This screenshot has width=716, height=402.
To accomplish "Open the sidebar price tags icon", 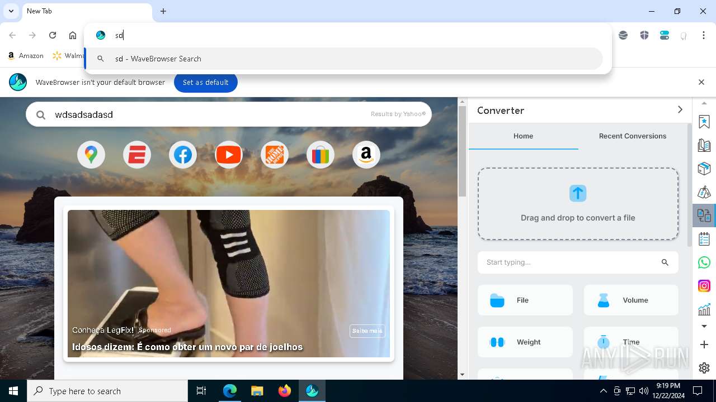I will [704, 192].
